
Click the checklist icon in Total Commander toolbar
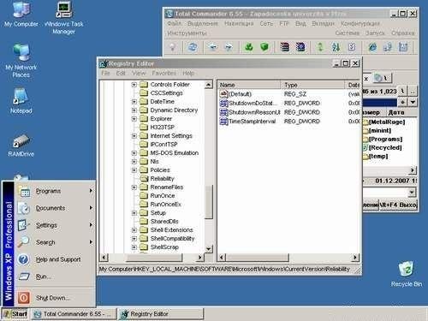pos(352,47)
